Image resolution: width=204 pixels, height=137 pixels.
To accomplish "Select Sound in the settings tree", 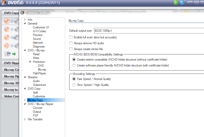I will point(37,39).
